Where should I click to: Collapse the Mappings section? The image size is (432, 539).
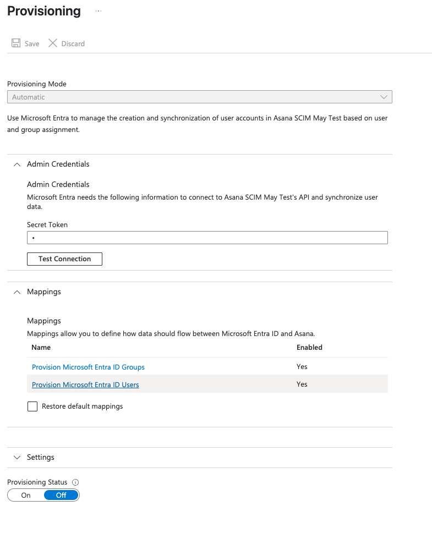[17, 291]
